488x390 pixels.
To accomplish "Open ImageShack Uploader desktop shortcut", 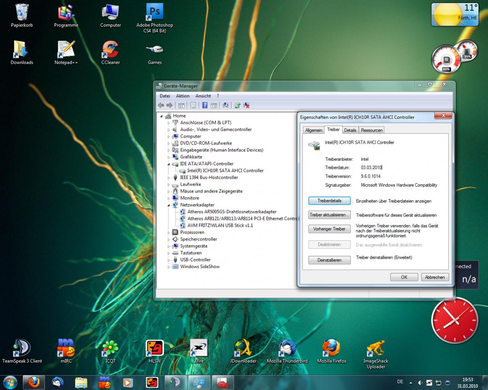I will (376, 354).
